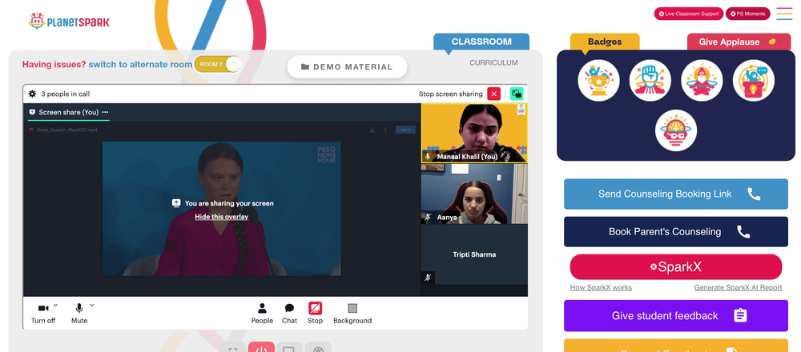Expand the camera options chevron

(x=56, y=306)
